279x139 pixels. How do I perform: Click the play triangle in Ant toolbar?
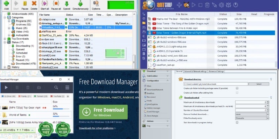(194, 5)
